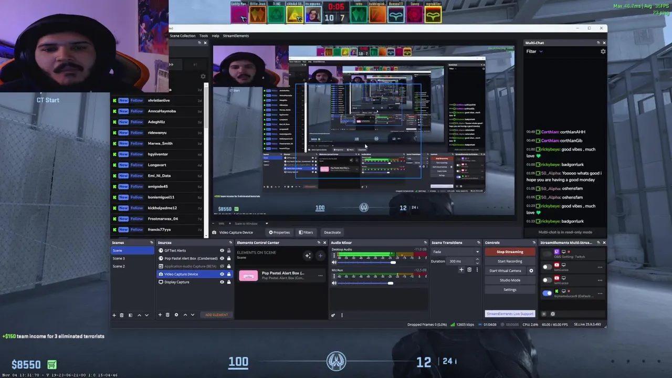This screenshot has width=672, height=378.
Task: Remove selected scene with trash icon
Action: tap(121, 315)
